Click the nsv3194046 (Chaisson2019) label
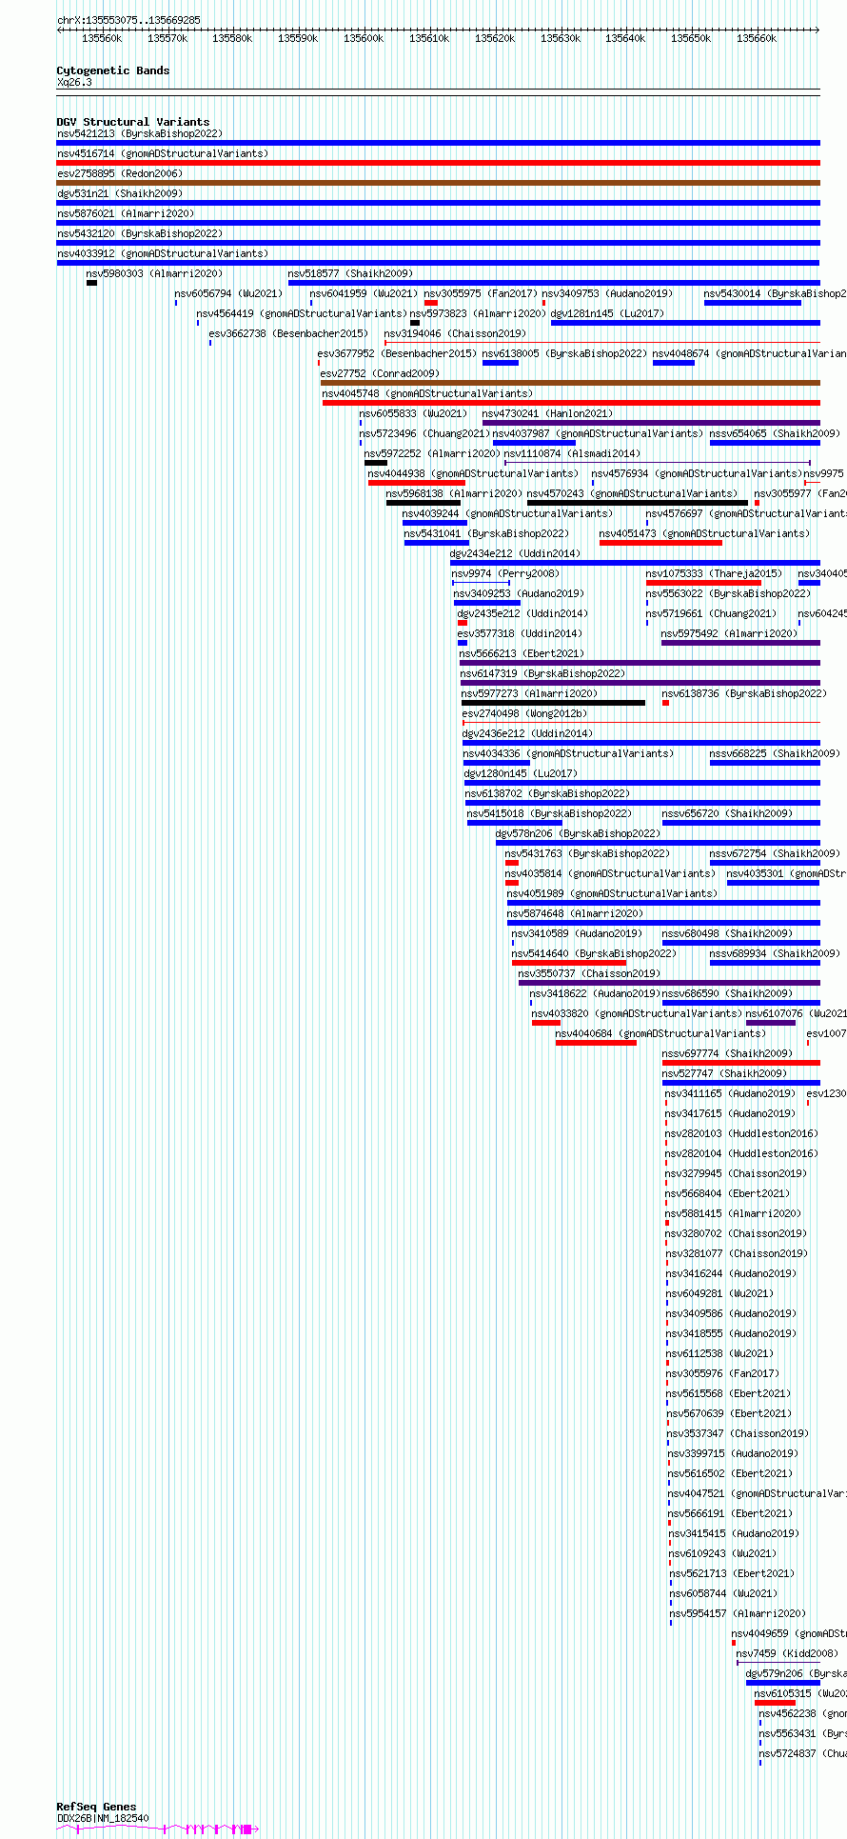847x1839 pixels. (454, 334)
